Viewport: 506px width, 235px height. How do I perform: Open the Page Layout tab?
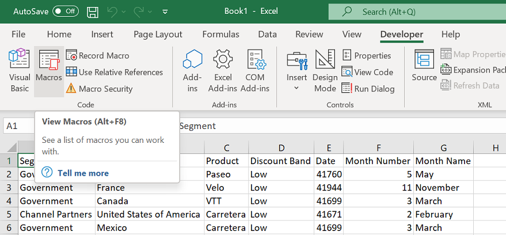pyautogui.click(x=158, y=35)
